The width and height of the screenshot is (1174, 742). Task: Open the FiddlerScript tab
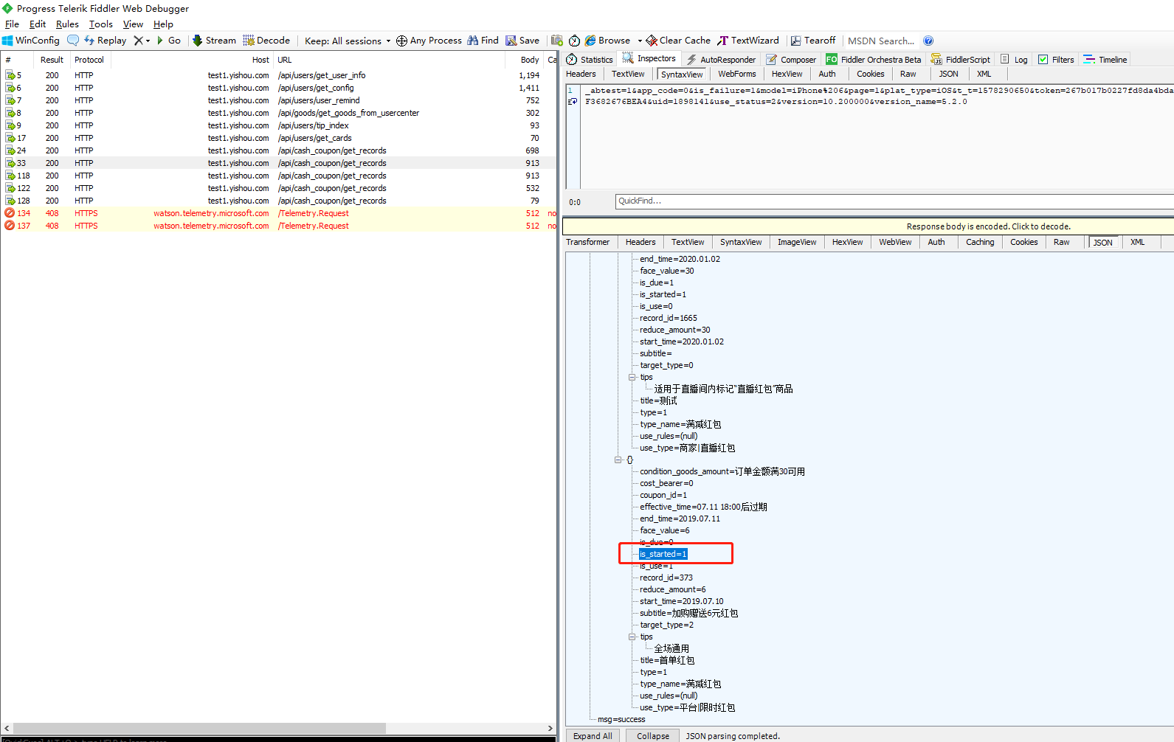(961, 60)
